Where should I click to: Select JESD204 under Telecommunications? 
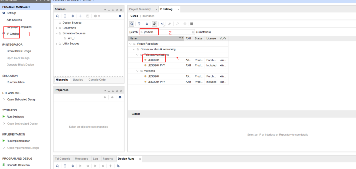click(154, 60)
